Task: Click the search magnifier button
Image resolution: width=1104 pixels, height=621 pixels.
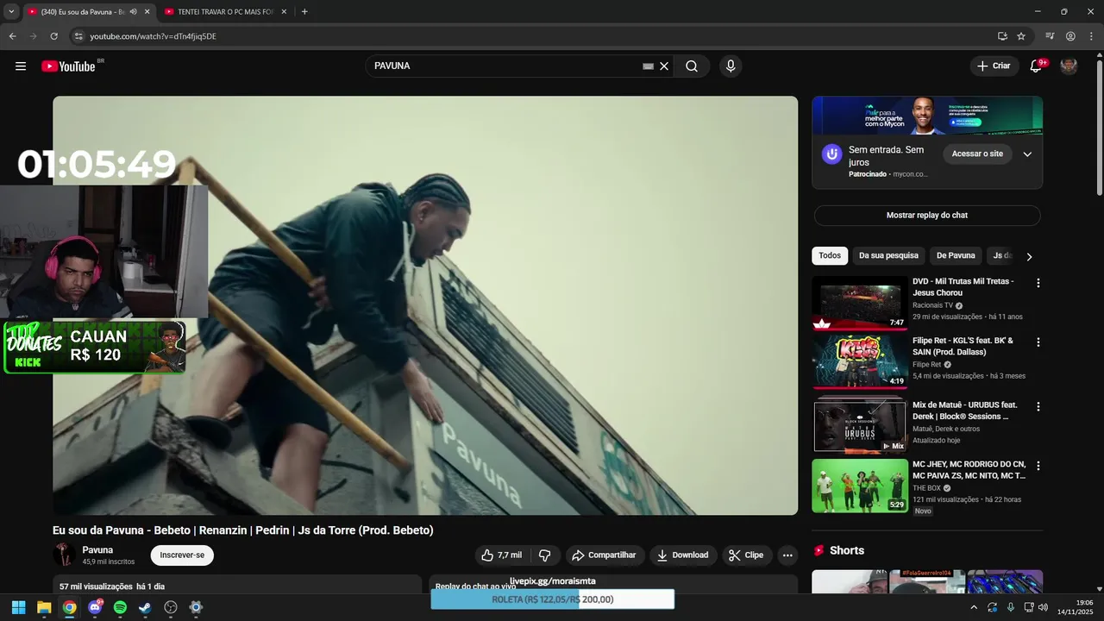Action: coord(692,66)
